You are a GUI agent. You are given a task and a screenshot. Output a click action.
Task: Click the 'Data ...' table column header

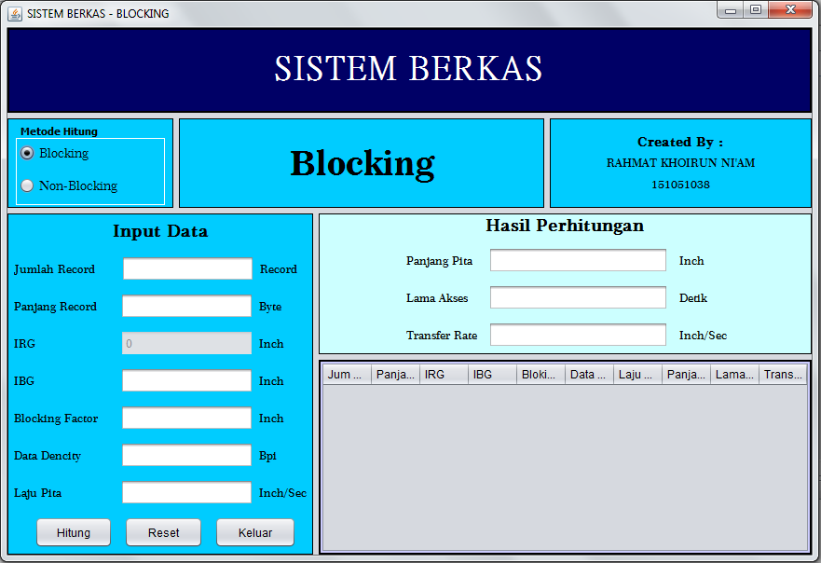click(589, 375)
